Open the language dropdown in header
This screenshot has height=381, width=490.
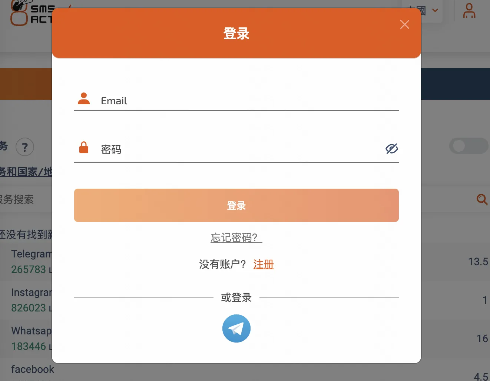[x=423, y=10]
